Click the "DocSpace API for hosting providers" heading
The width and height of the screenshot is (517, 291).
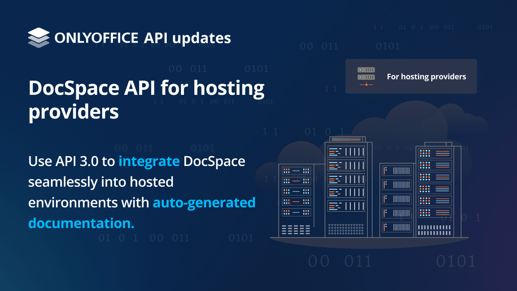[146, 100]
